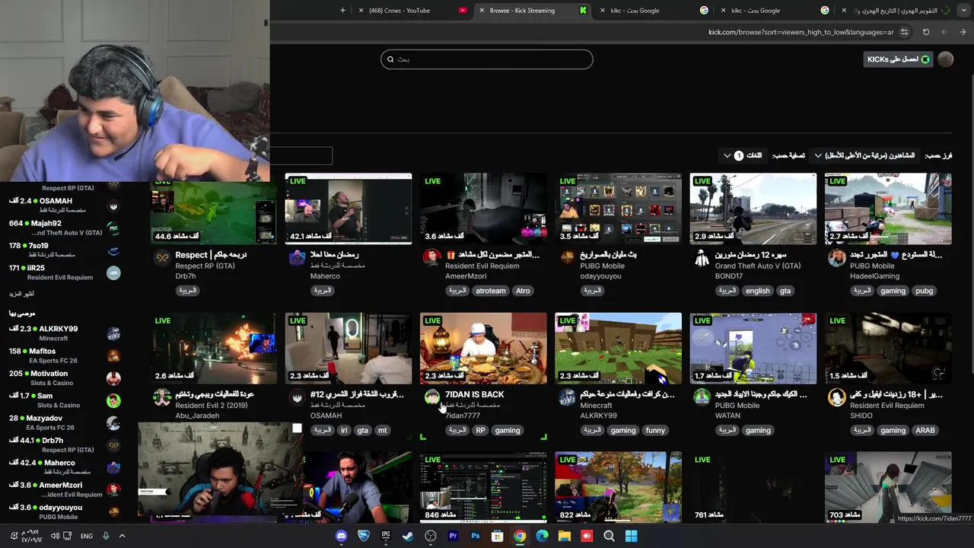
Task: Select the 'pubg' tag on HadeelGaming card
Action: [924, 291]
